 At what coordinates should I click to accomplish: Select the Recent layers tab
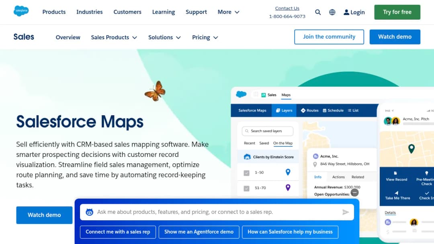click(x=250, y=143)
